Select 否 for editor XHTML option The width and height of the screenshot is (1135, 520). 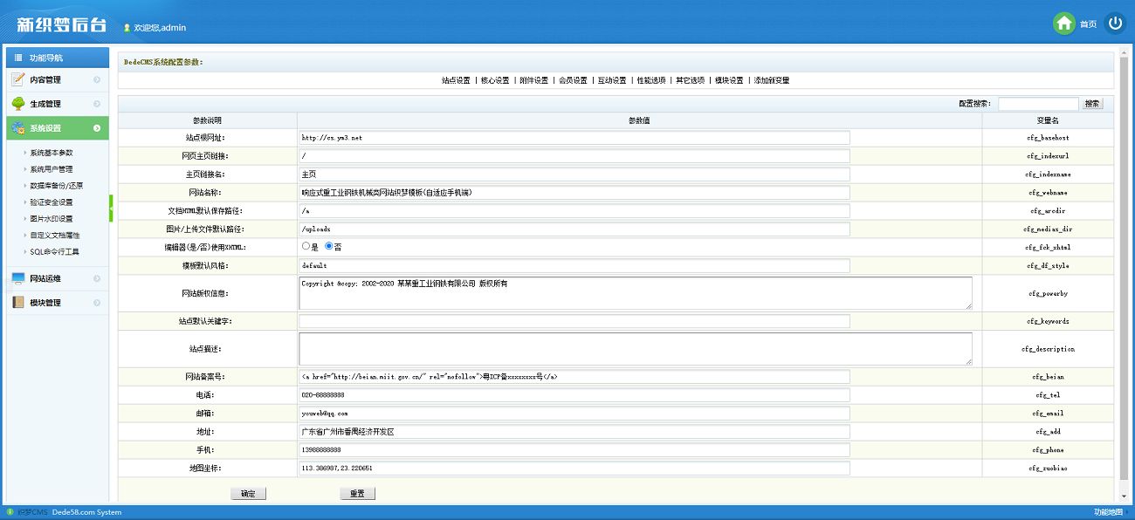(x=329, y=247)
